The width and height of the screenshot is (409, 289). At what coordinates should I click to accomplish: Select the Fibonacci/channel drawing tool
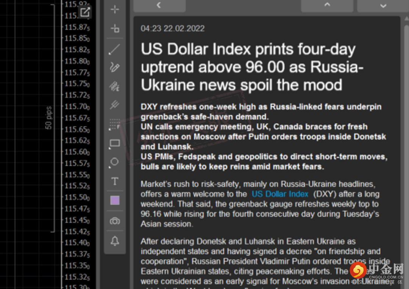(115, 86)
